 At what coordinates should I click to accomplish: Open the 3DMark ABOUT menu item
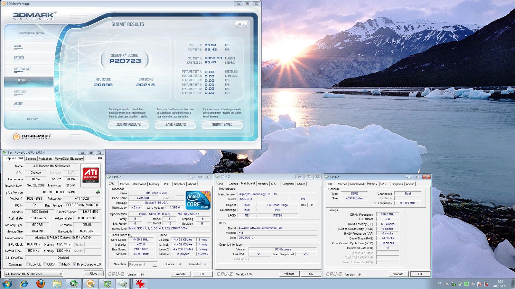tap(18, 104)
